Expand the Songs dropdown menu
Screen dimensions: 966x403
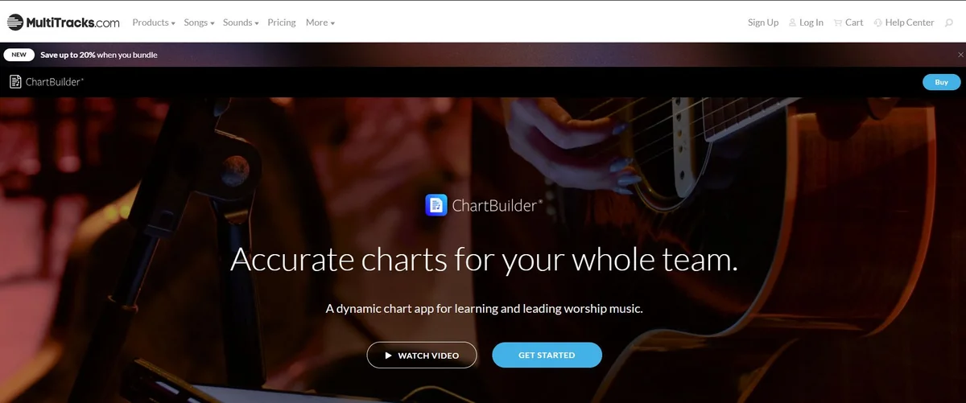199,23
